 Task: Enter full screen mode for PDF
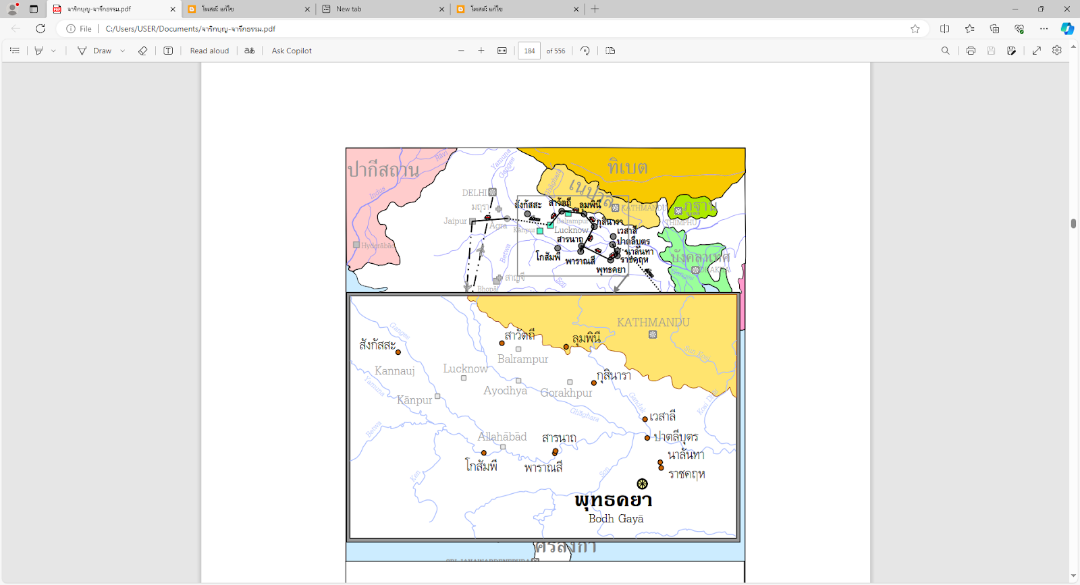click(x=1037, y=51)
